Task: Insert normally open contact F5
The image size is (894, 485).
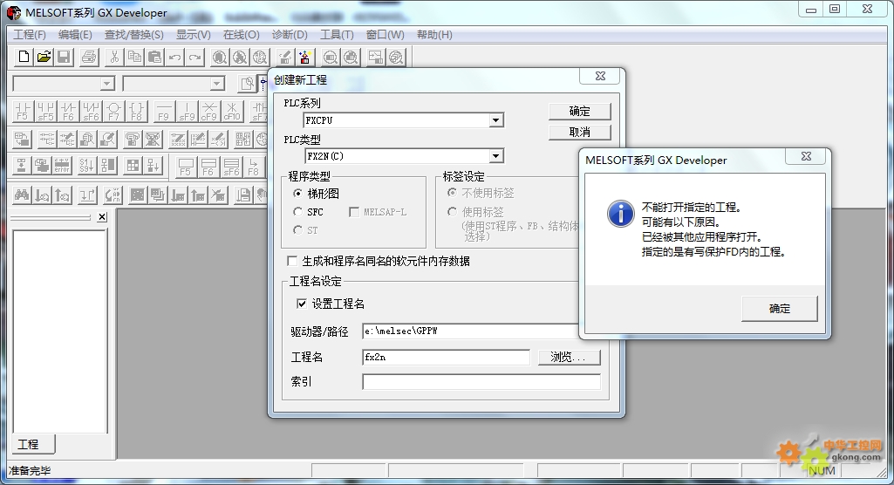Action: (x=23, y=111)
